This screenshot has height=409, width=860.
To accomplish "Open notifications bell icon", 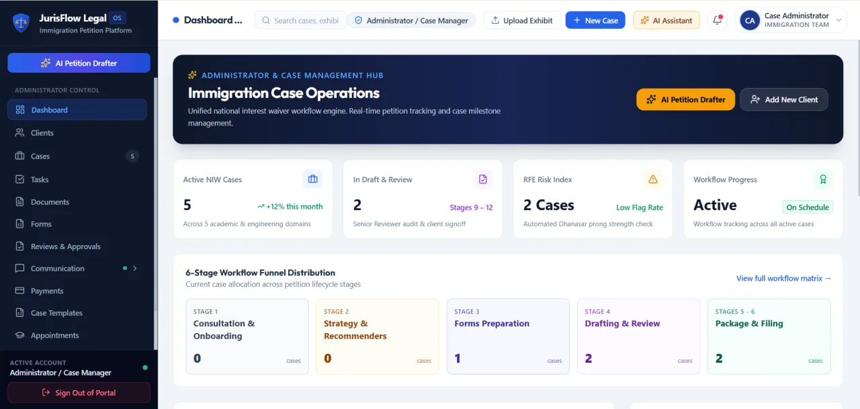I will [x=718, y=20].
